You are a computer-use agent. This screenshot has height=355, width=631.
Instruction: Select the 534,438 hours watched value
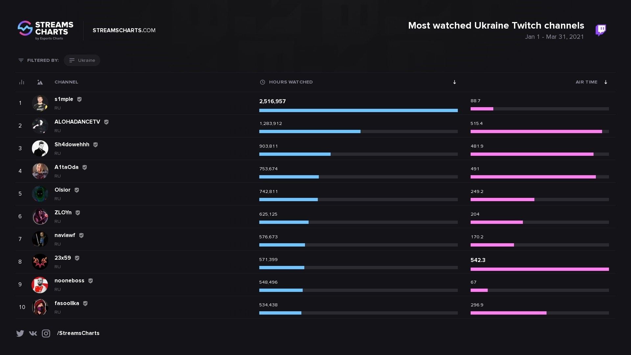pos(269,305)
